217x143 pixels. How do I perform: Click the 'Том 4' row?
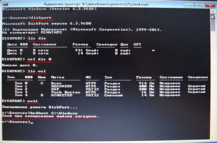click(x=97, y=95)
